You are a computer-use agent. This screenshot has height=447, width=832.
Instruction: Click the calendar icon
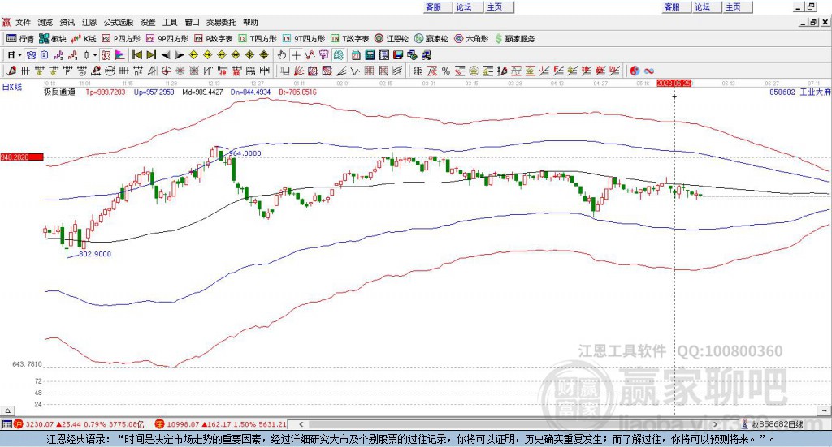[x=356, y=55]
